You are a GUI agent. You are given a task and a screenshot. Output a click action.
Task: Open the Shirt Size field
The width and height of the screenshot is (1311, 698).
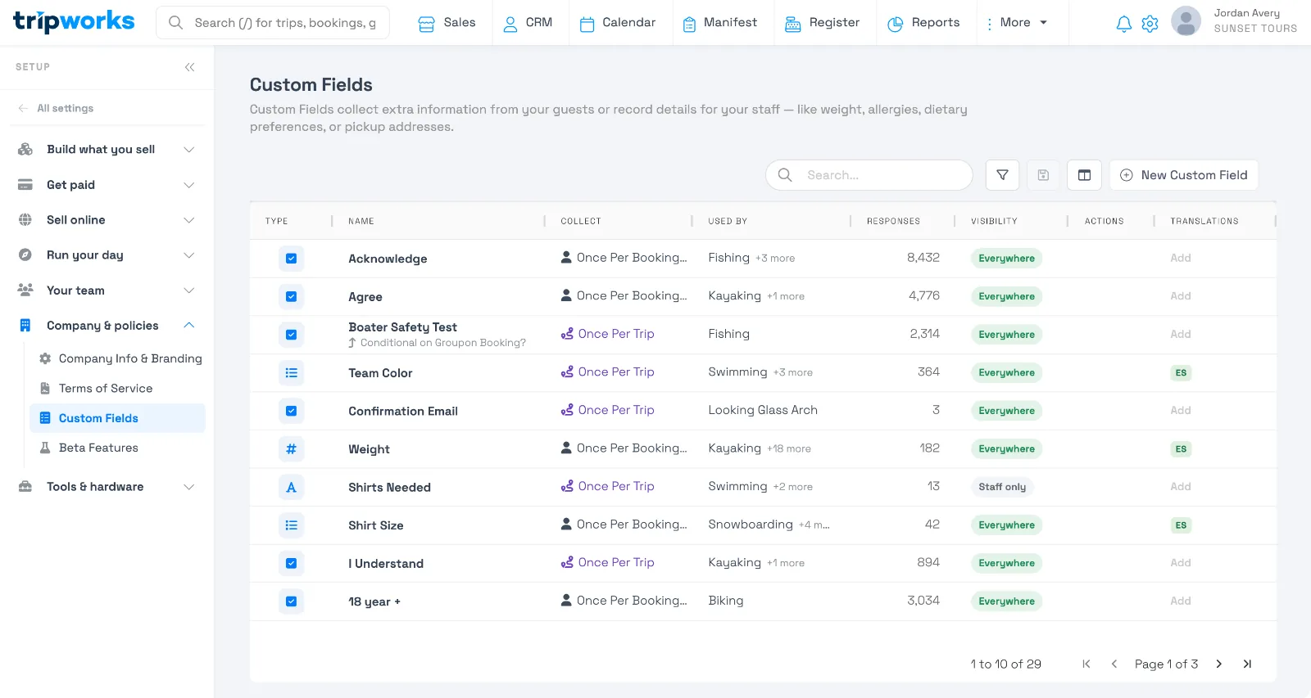point(376,526)
